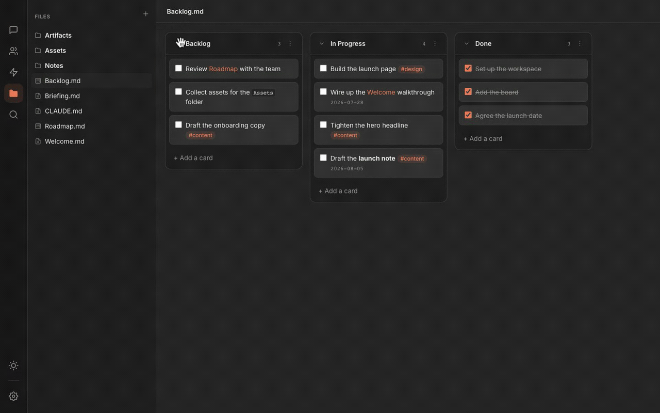
Task: Click the card count 4 on In Progress
Action: (424, 44)
